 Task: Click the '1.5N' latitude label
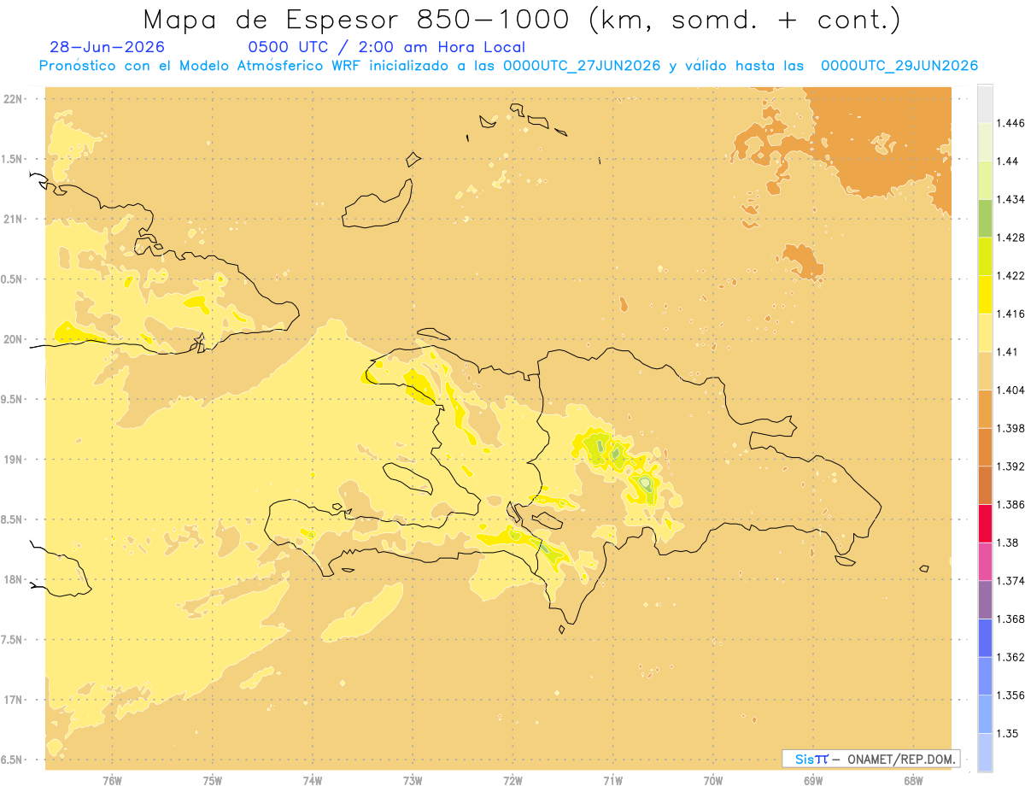pyautogui.click(x=13, y=159)
